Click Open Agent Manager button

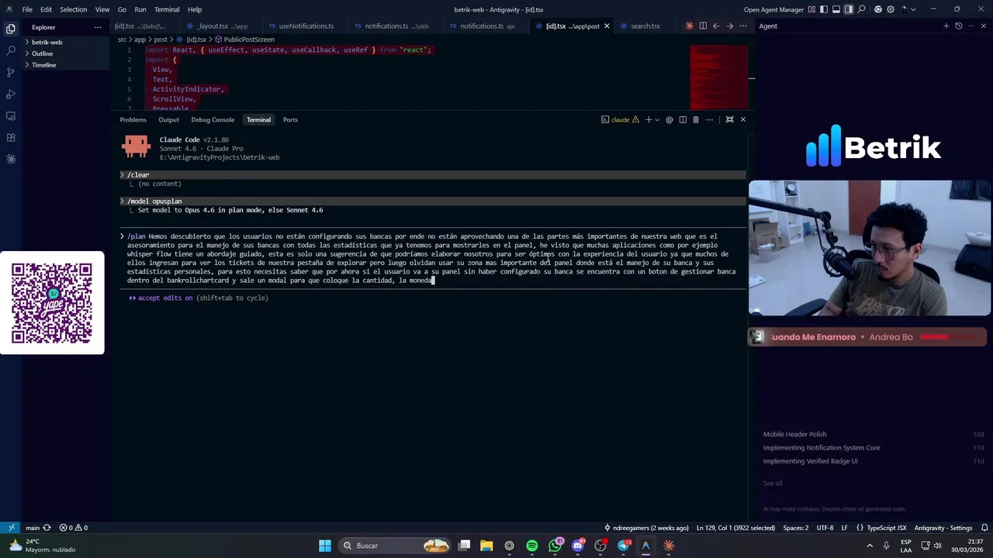pos(773,9)
